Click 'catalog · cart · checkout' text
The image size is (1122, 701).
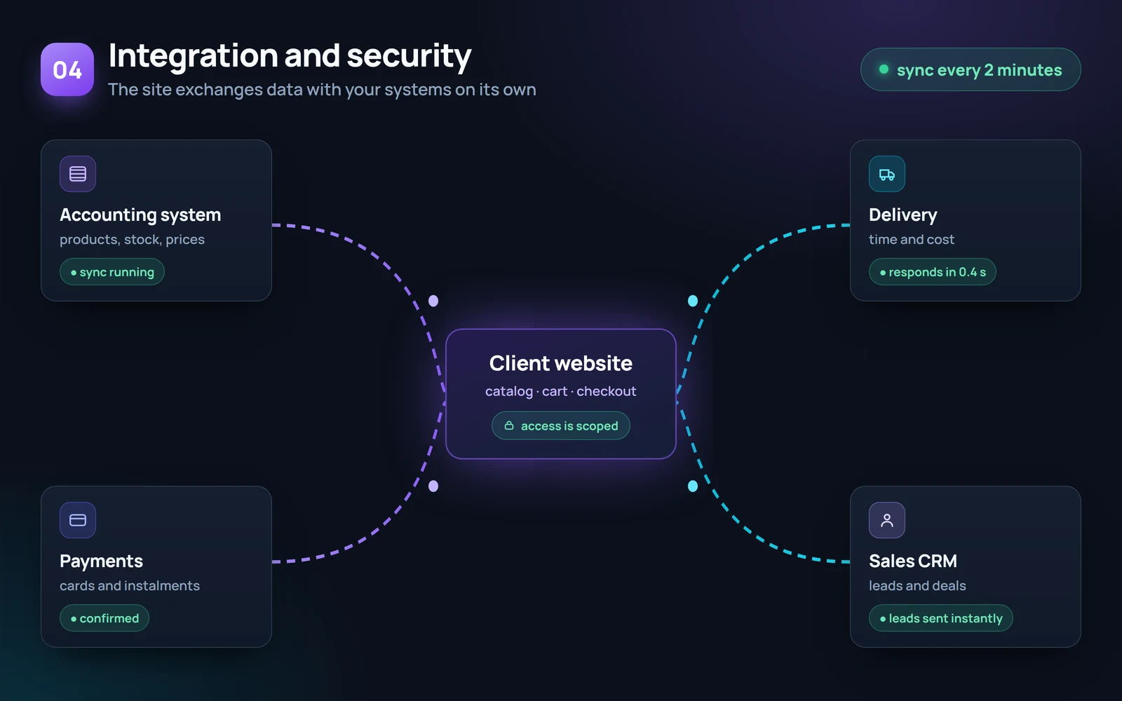[x=561, y=391]
